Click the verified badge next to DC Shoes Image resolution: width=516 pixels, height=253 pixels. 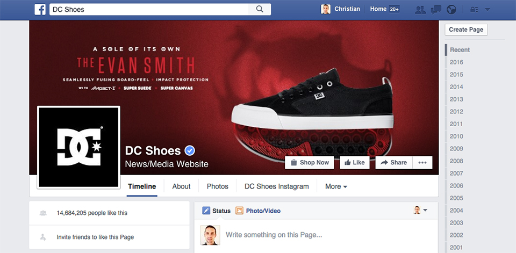click(x=190, y=151)
